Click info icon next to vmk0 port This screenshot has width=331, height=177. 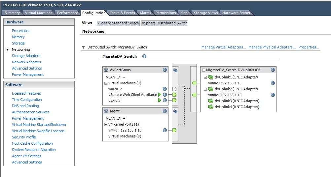tap(165, 130)
